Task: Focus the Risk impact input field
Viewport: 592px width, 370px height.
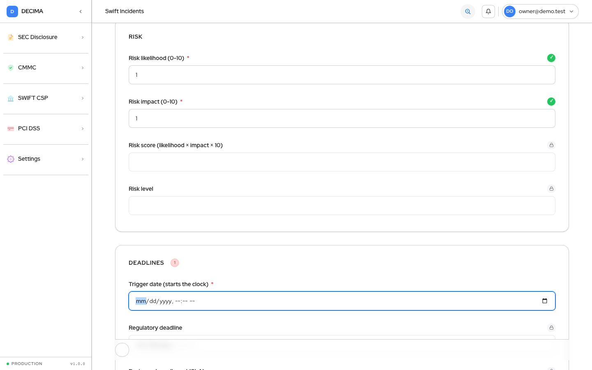Action: (342, 118)
